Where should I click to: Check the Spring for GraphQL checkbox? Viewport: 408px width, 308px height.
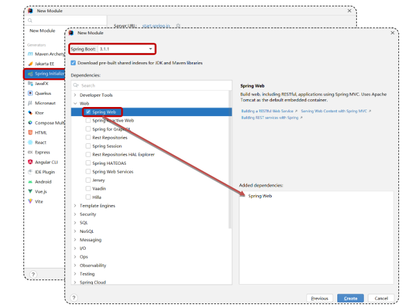pyautogui.click(x=88, y=129)
